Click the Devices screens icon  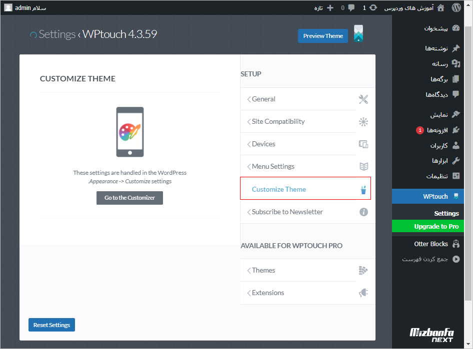coord(363,144)
